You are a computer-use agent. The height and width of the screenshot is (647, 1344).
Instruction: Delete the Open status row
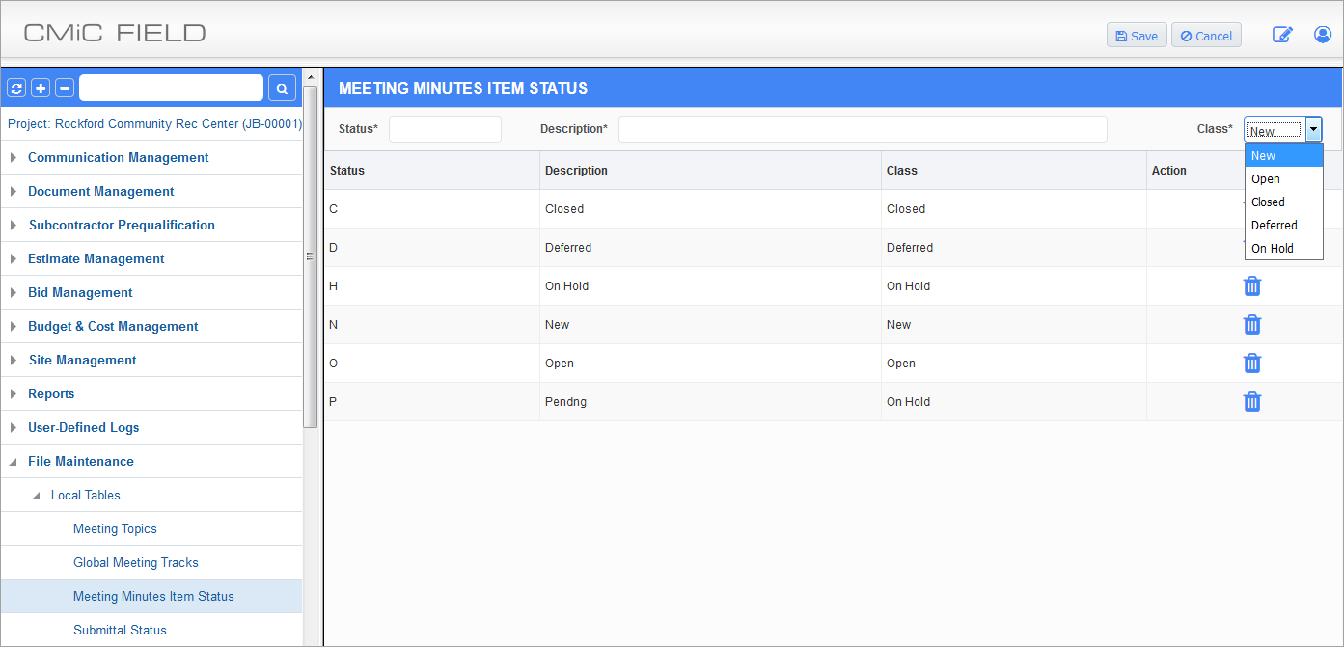click(x=1251, y=363)
